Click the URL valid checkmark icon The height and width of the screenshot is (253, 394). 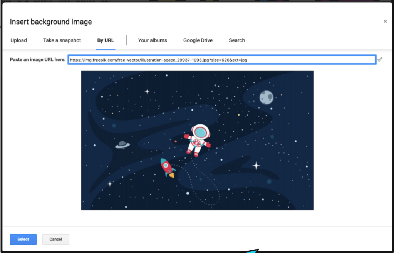[380, 60]
